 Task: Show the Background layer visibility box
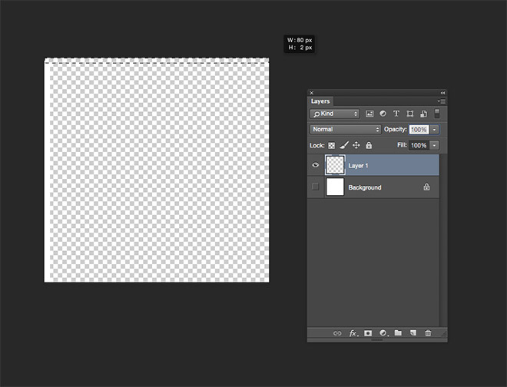click(315, 187)
